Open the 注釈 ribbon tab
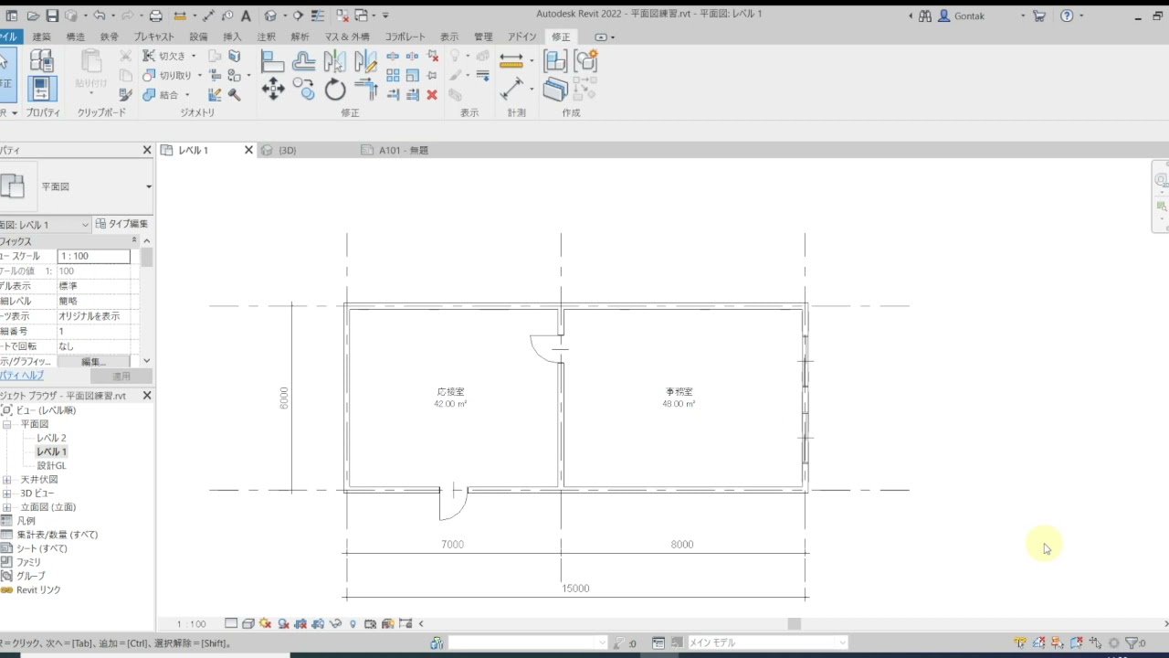The height and width of the screenshot is (658, 1169). (x=266, y=37)
